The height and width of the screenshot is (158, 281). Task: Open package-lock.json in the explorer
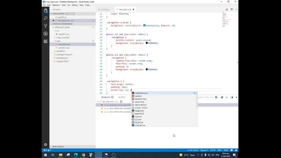[72, 54]
